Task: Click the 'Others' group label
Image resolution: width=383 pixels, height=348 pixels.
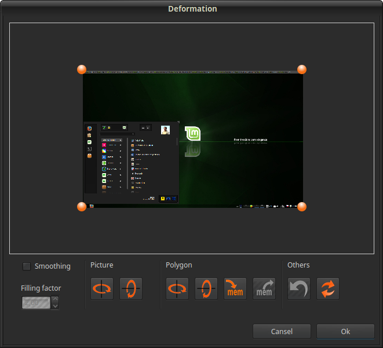Action: (x=298, y=265)
